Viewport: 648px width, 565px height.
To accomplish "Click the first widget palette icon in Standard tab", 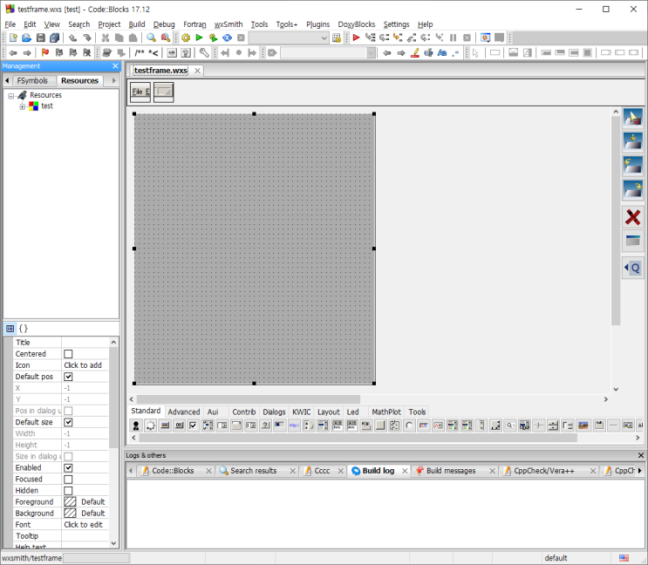I will pos(135,425).
